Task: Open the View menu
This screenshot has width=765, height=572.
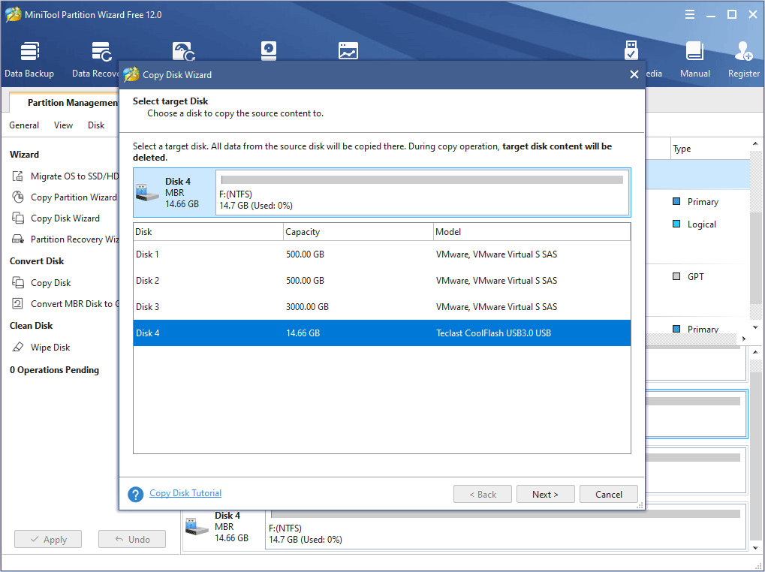Action: point(63,125)
